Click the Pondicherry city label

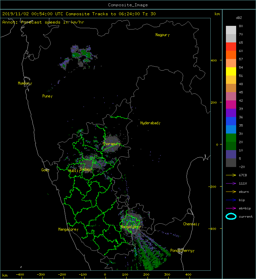coord(181,251)
